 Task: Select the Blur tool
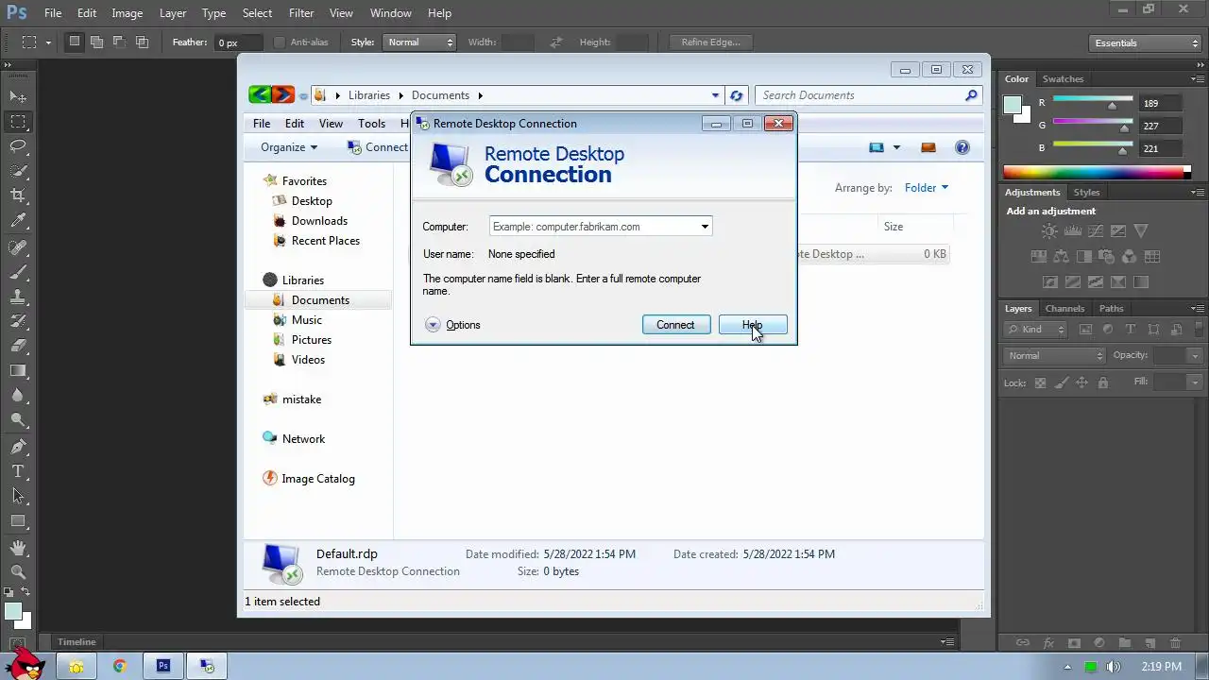click(x=18, y=395)
